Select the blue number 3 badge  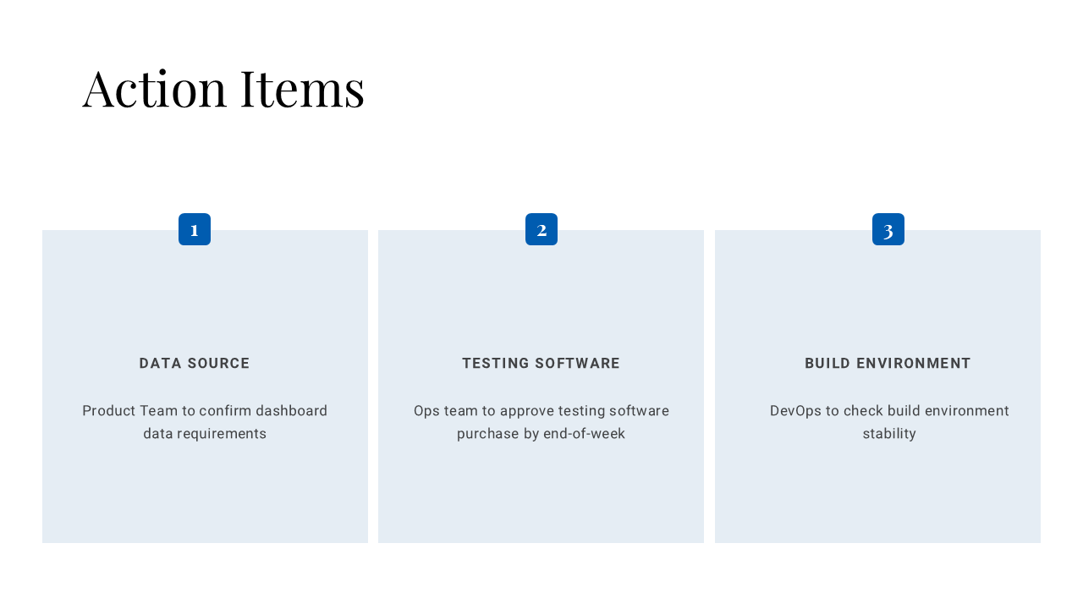point(888,229)
